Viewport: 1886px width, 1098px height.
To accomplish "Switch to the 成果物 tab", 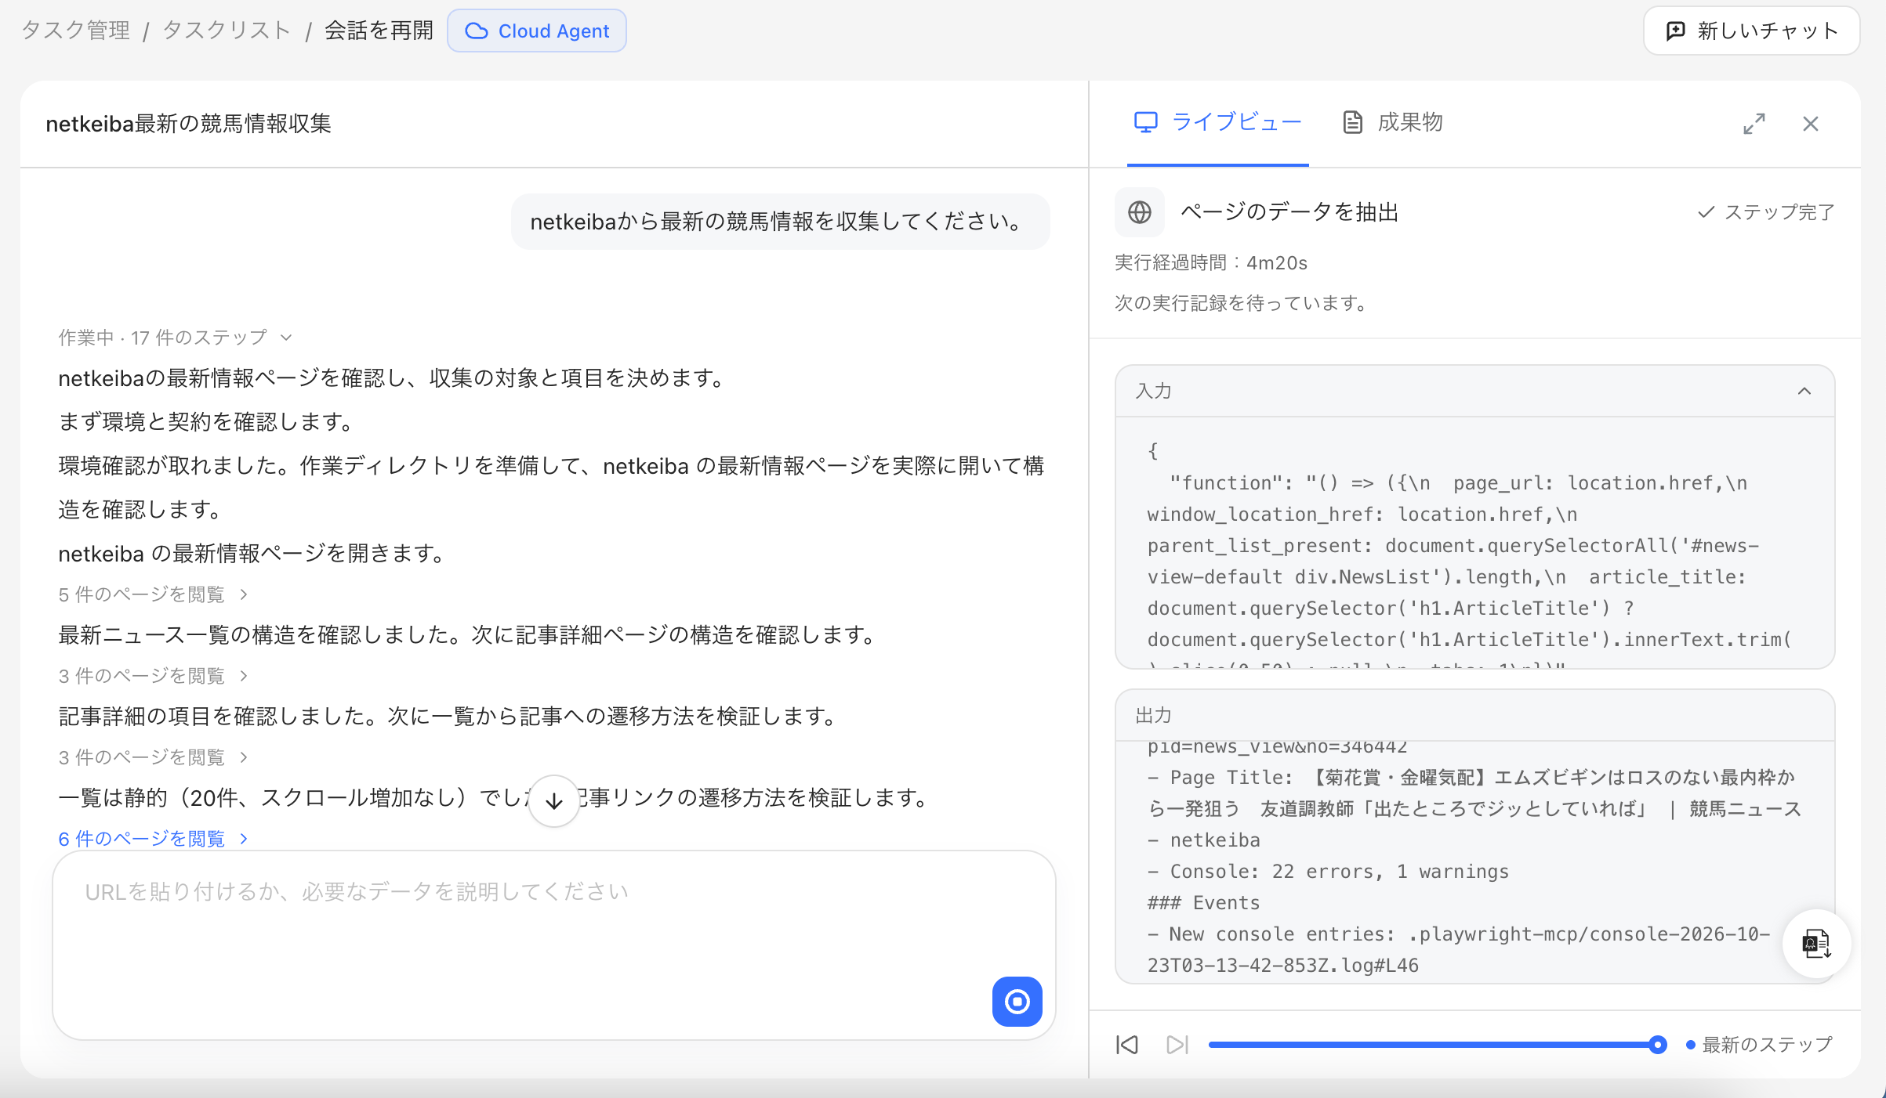I will (1392, 122).
